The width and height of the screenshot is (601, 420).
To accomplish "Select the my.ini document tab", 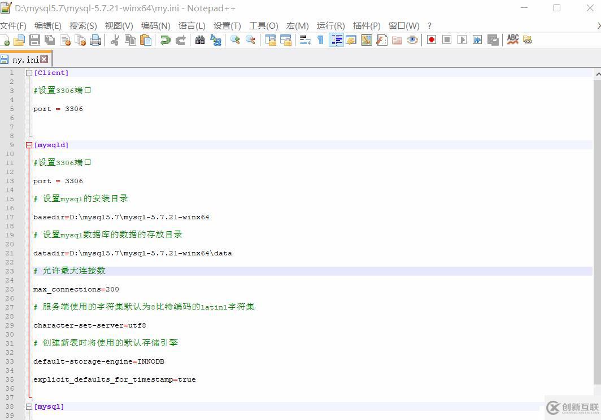I will coord(25,59).
